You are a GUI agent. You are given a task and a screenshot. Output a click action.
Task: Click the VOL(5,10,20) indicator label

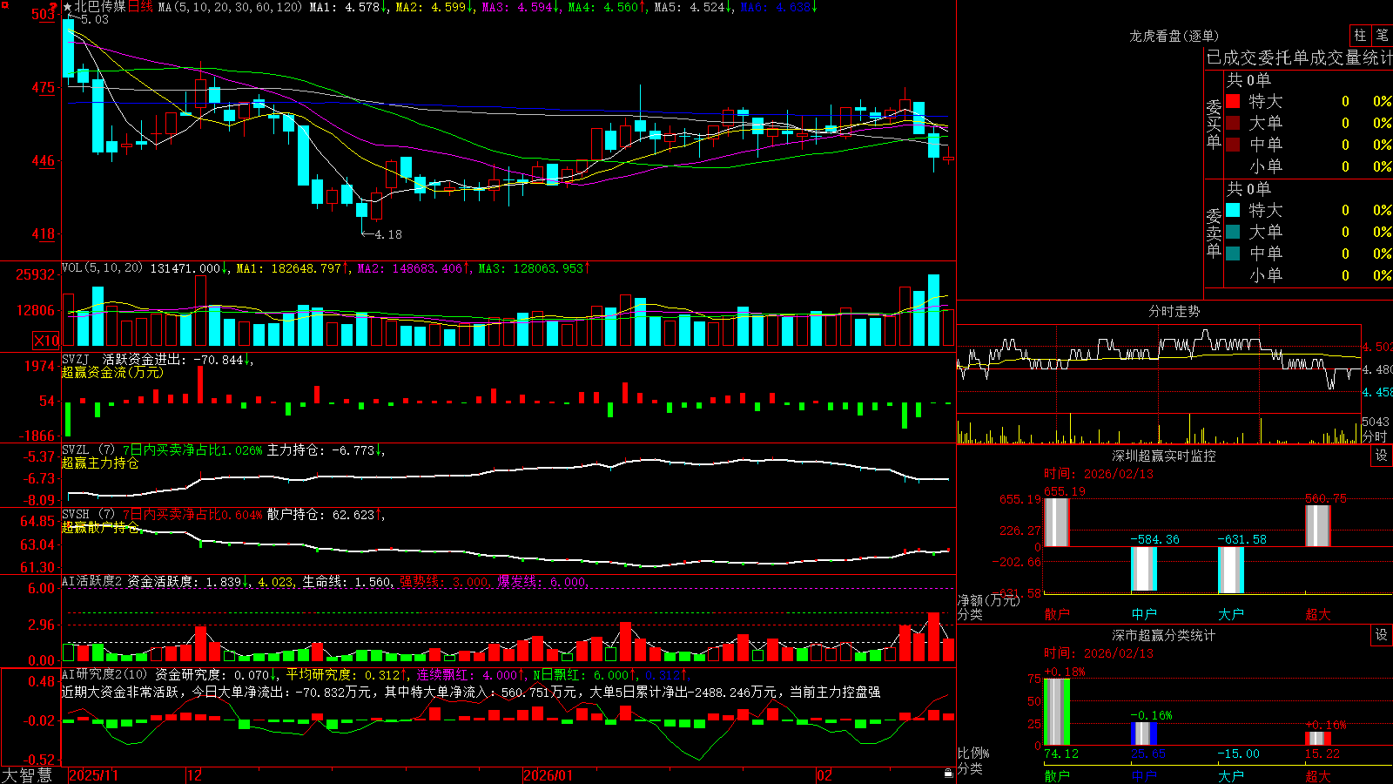pyautogui.click(x=102, y=268)
